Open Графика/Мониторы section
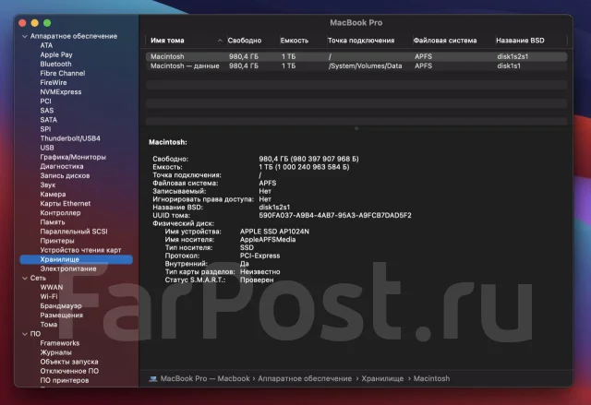 pos(73,157)
